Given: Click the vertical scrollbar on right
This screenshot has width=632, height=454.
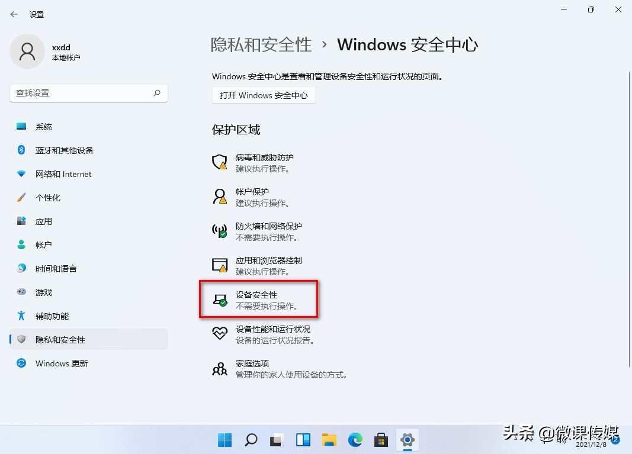Looking at the screenshot, I should [630, 221].
